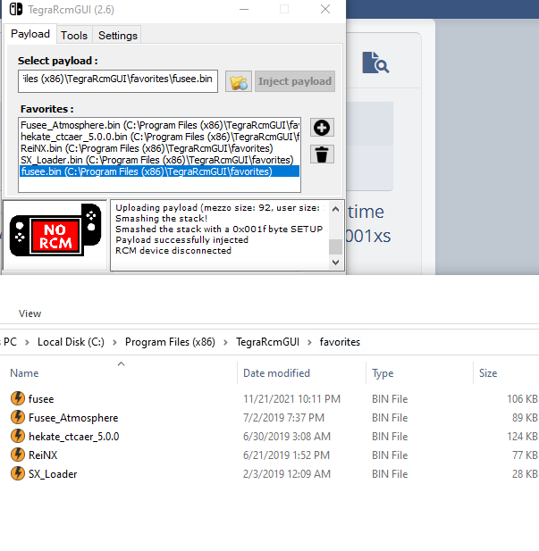Click the log scrollbar thumb
This screenshot has height=551, width=539.
(x=335, y=246)
